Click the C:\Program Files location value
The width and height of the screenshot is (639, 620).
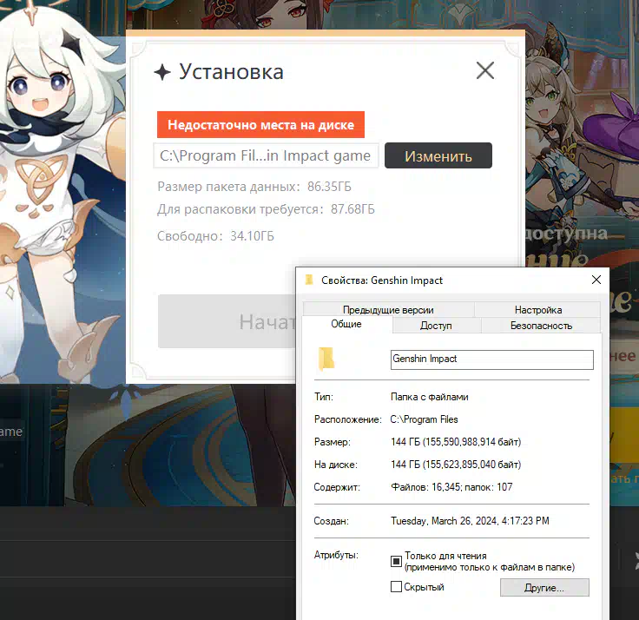424,419
